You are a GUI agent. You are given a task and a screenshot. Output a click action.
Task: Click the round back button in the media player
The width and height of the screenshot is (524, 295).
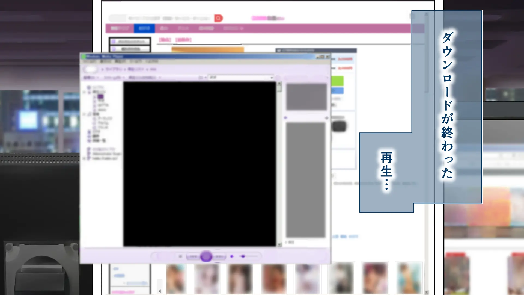tap(91, 69)
